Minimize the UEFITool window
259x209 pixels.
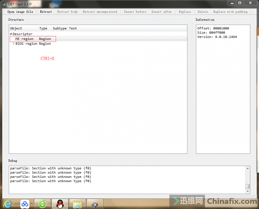coord(232,3)
